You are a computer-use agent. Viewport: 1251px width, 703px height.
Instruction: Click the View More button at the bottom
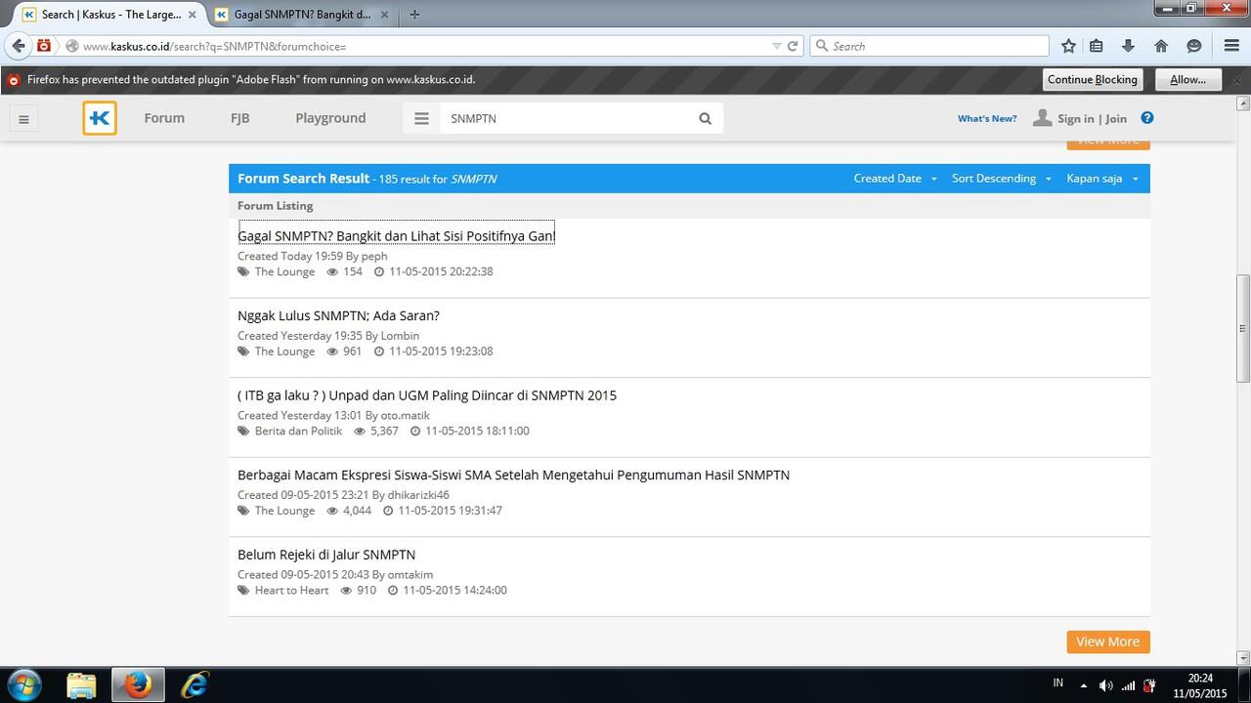[x=1108, y=641]
